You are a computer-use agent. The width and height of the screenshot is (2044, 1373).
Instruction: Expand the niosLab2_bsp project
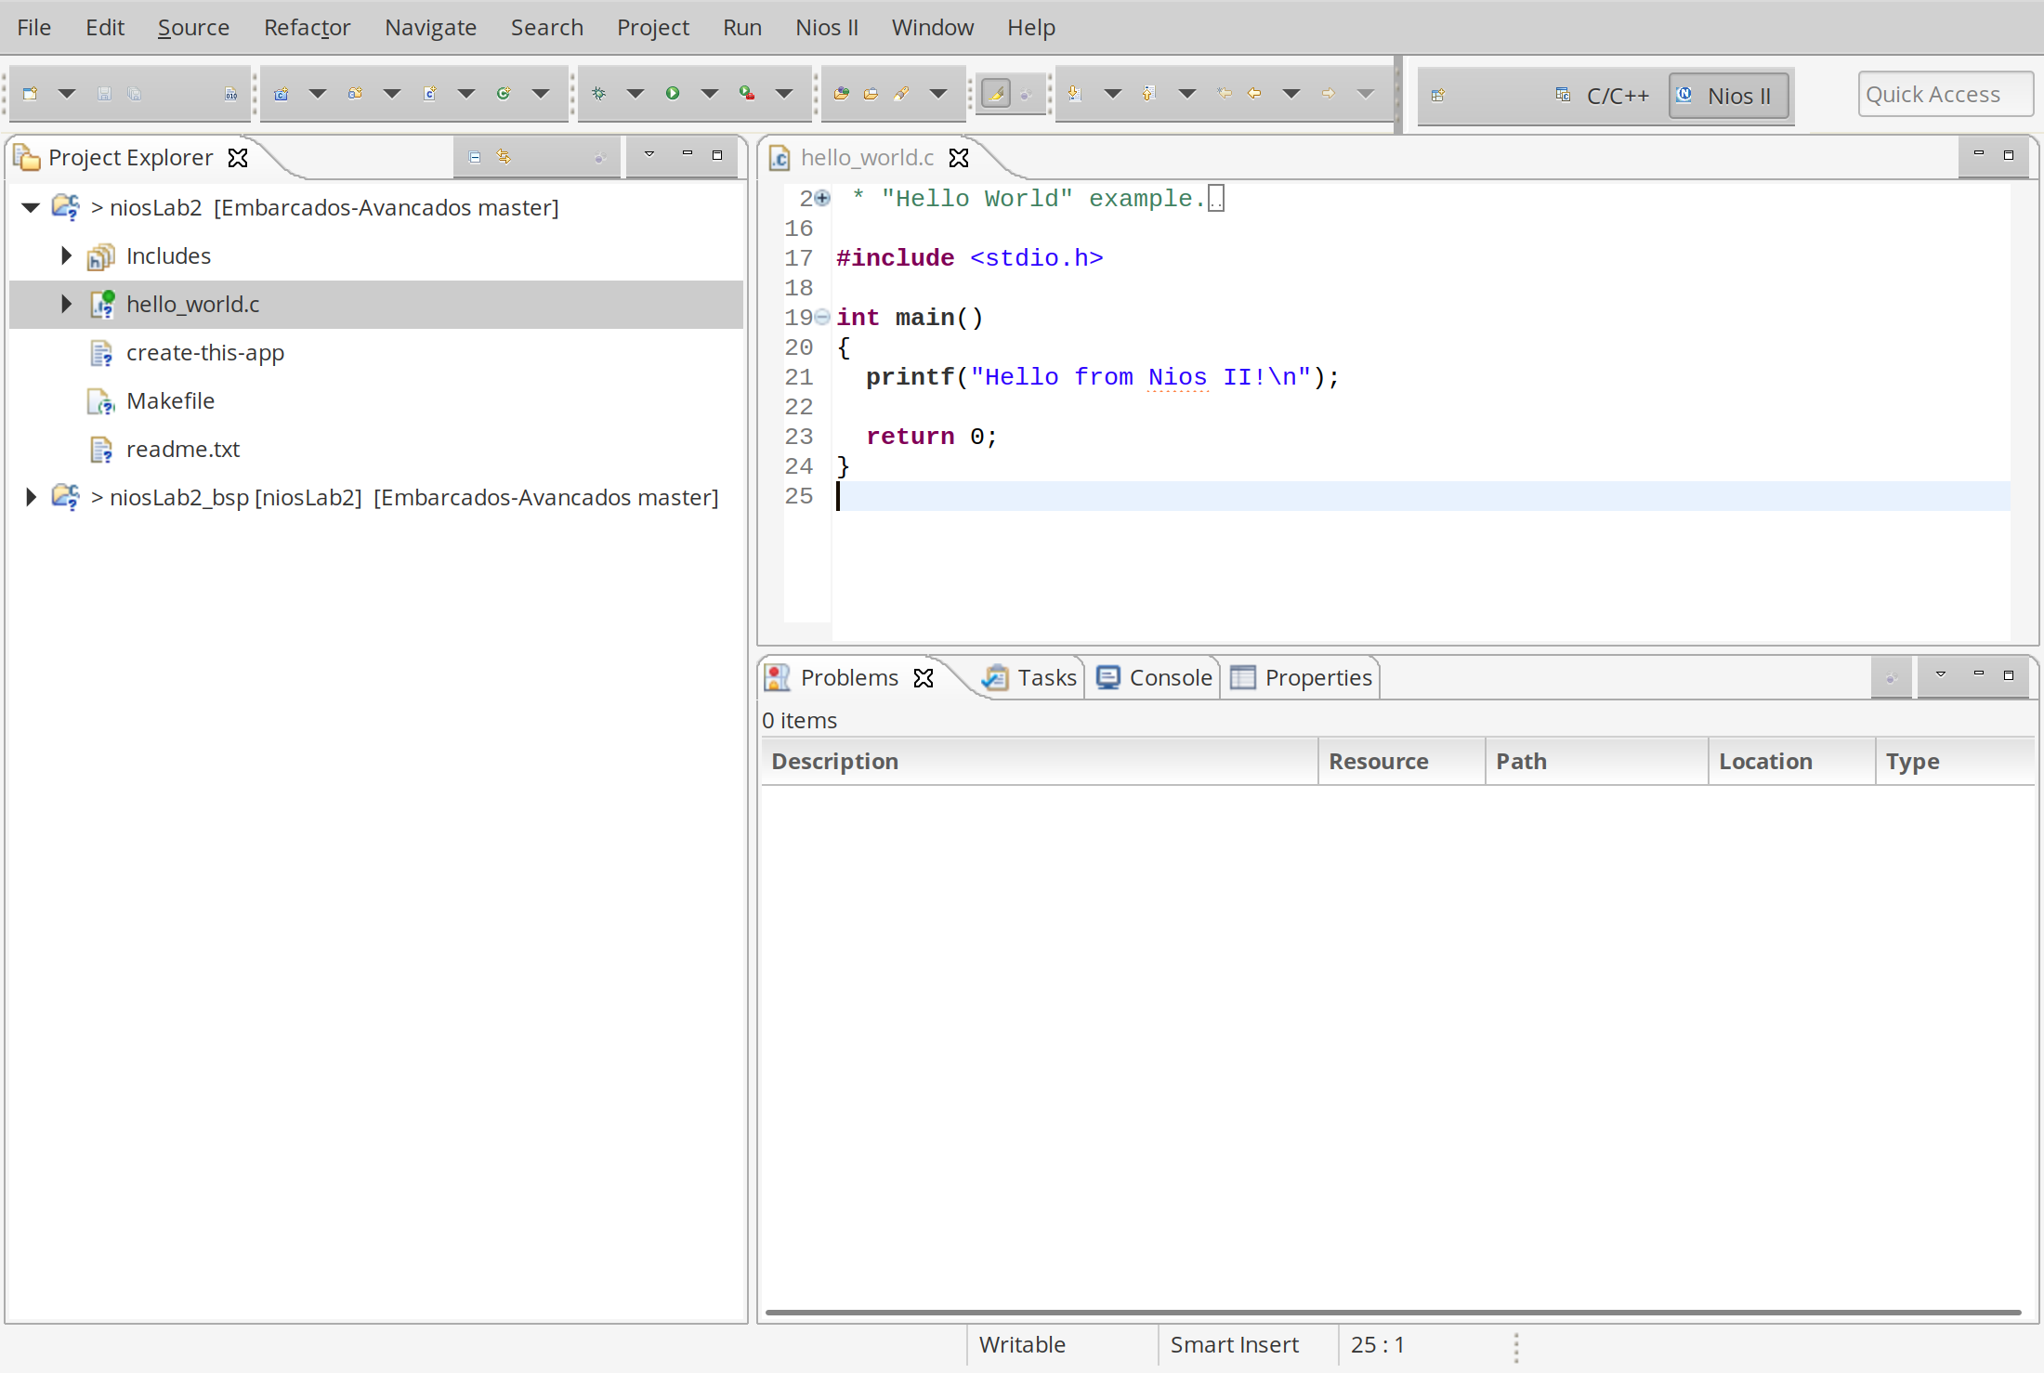coord(31,497)
